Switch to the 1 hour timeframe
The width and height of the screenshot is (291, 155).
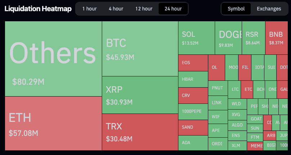(88, 9)
